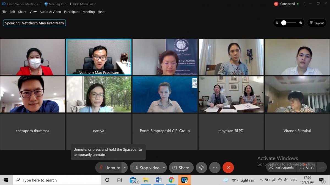Unmute the microphone
Viewport: 330px width, 185px height.
(x=109, y=168)
